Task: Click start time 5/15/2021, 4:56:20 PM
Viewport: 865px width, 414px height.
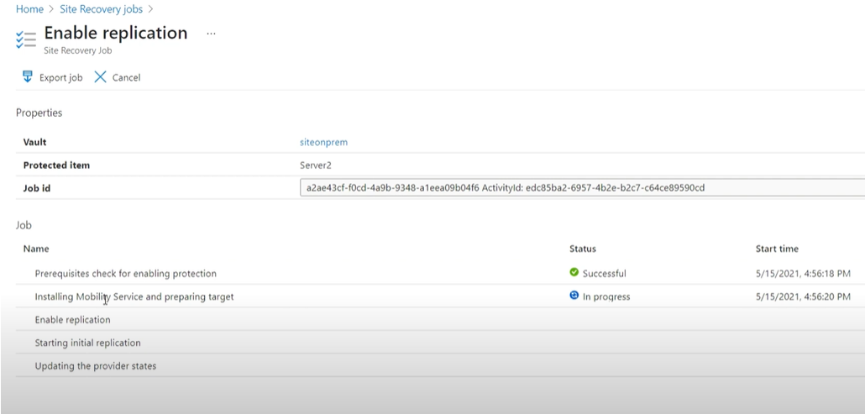Action: (x=803, y=296)
